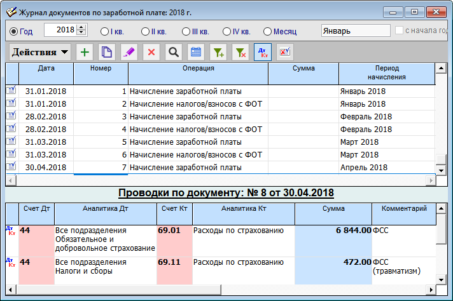Screen dimensions: 453x301
Task: Click the '6 844.00' sum cell
Action: click(x=333, y=241)
